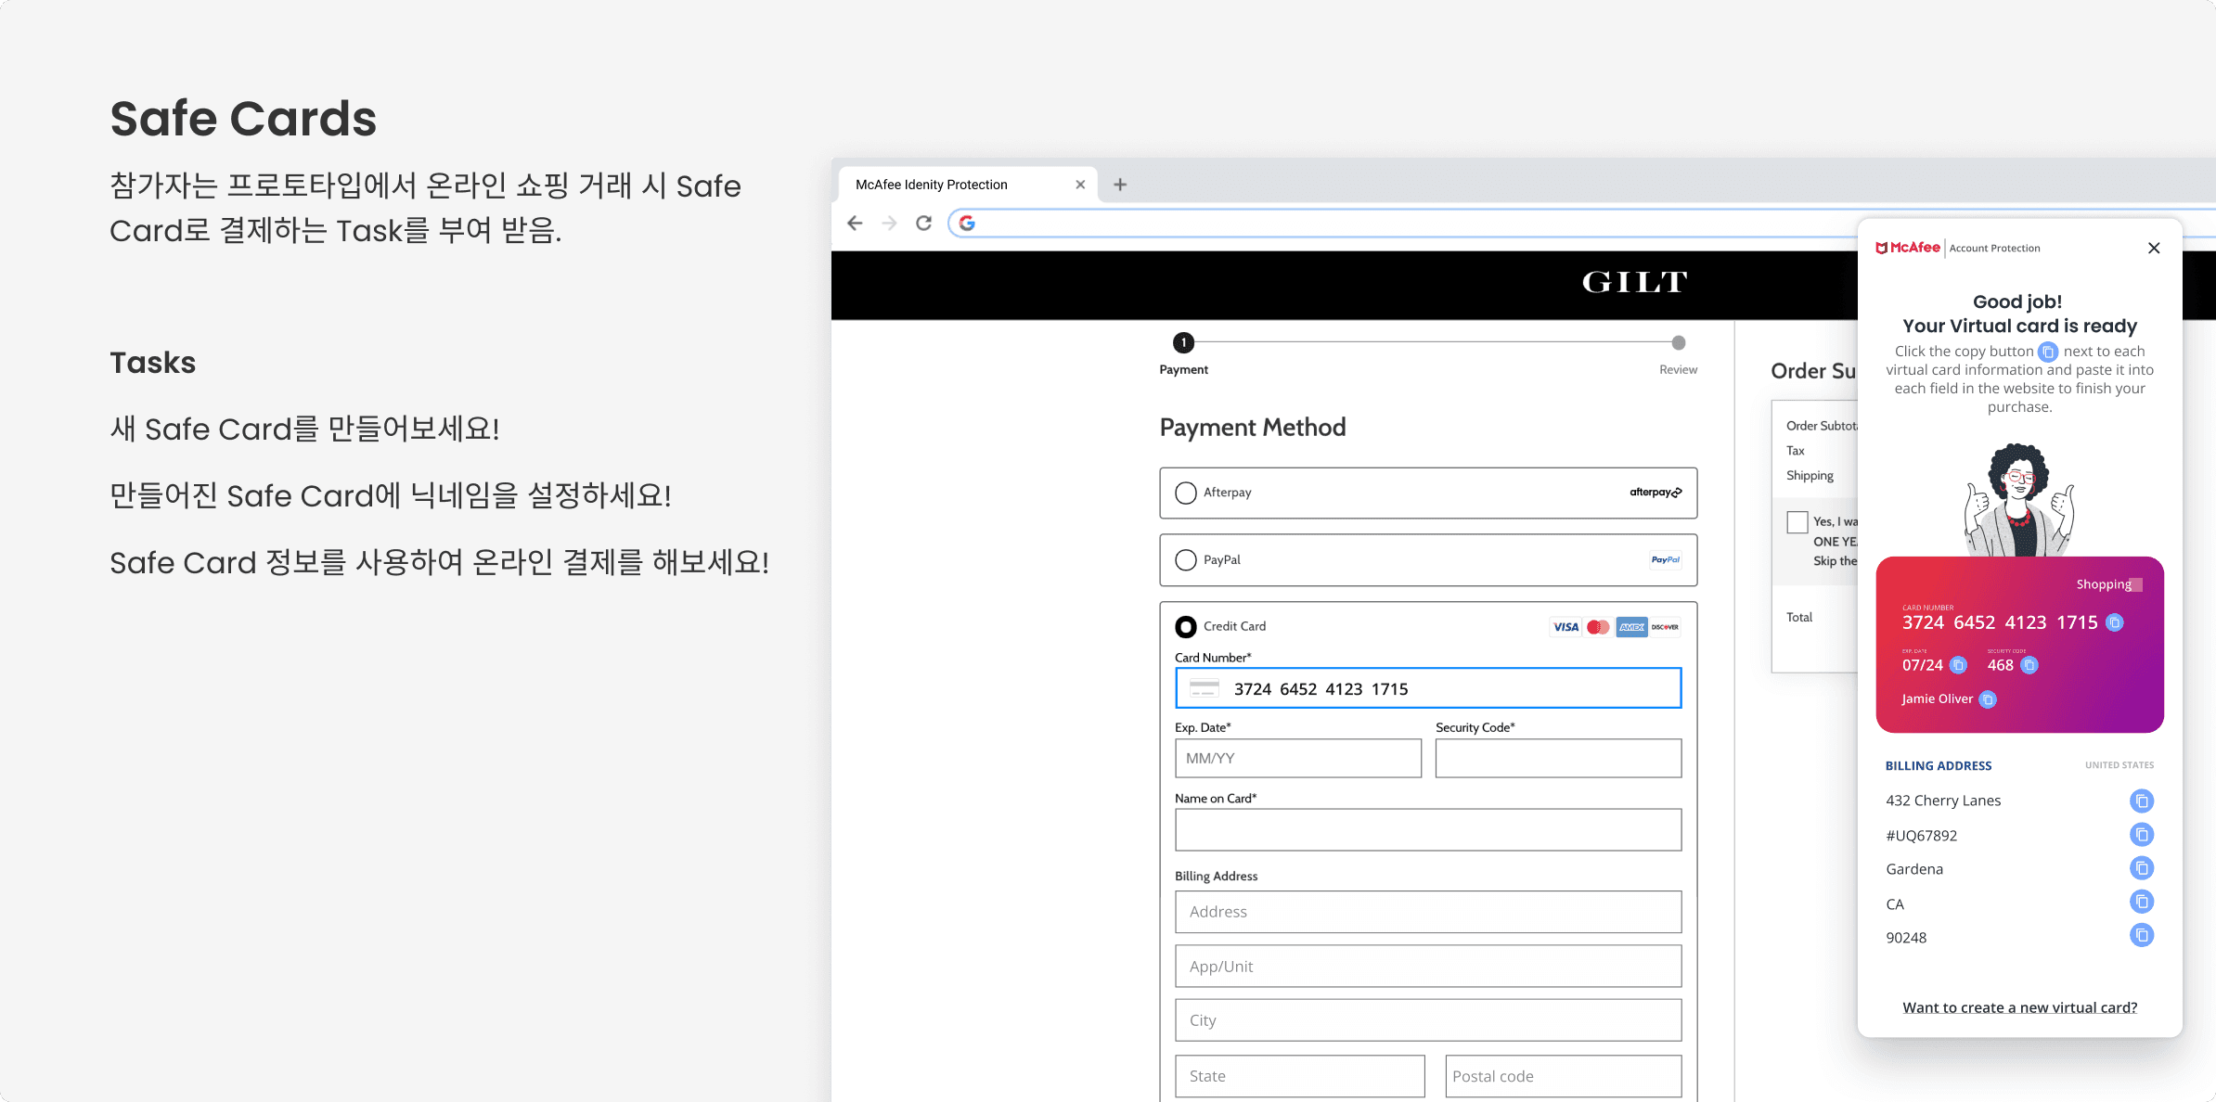
Task: Click the Shipping row in Order Summary
Action: click(1810, 476)
